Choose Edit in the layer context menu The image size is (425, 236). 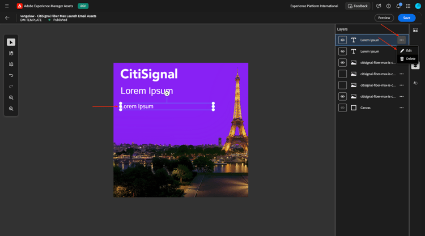[407, 50]
